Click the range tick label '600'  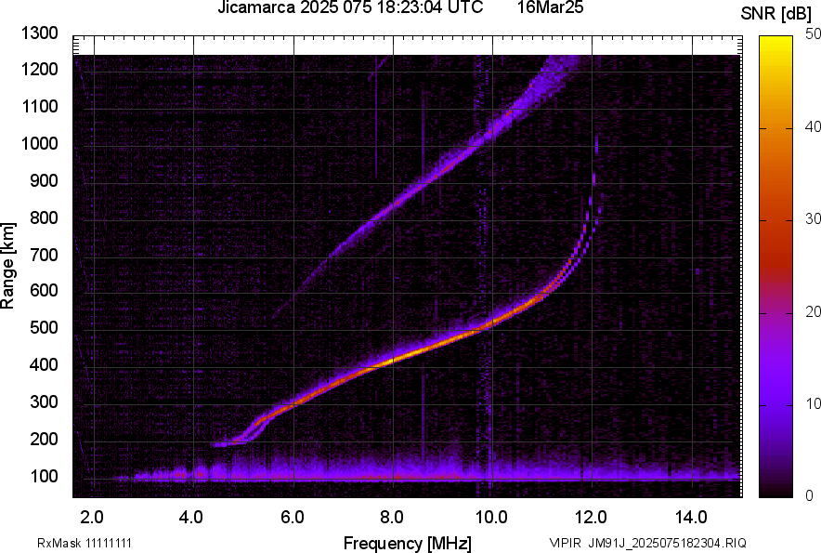[x=44, y=290]
